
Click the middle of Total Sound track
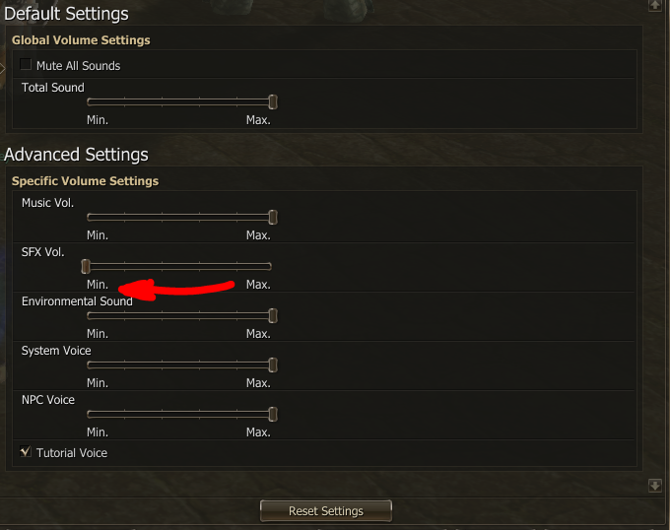click(179, 102)
